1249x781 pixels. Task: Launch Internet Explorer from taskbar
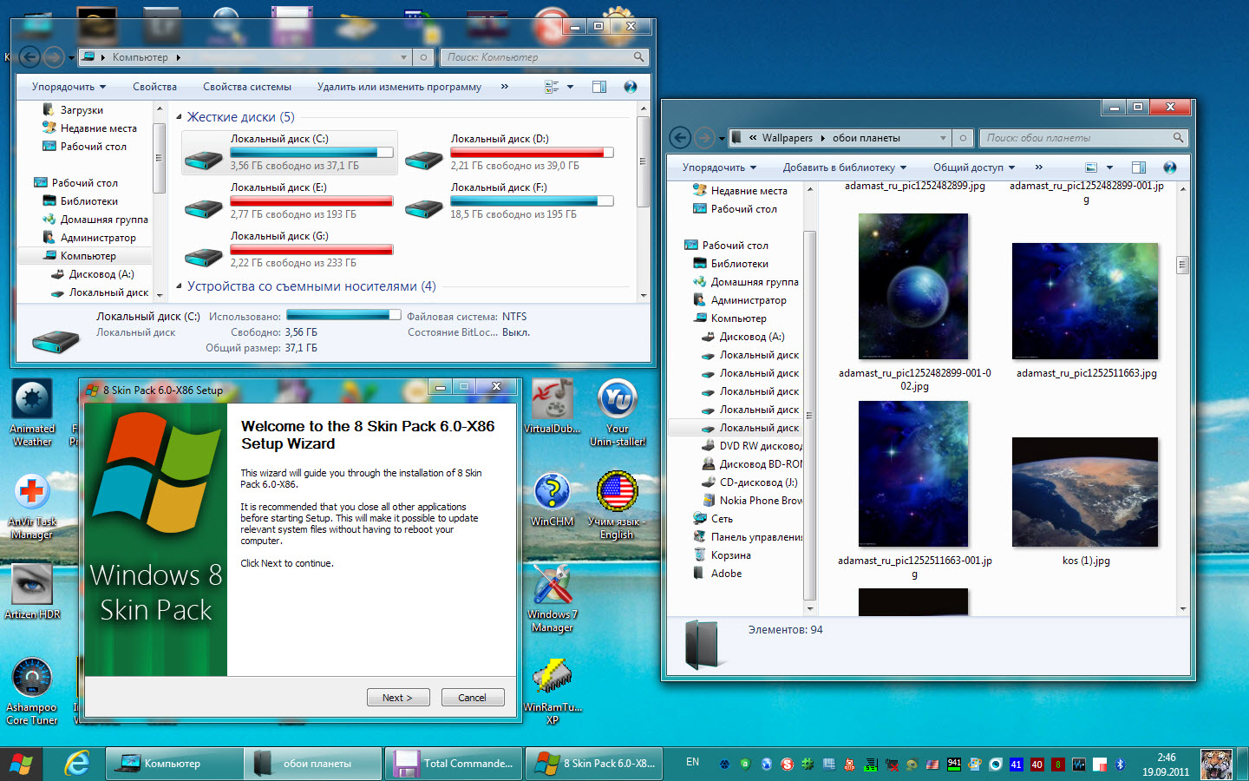77,764
